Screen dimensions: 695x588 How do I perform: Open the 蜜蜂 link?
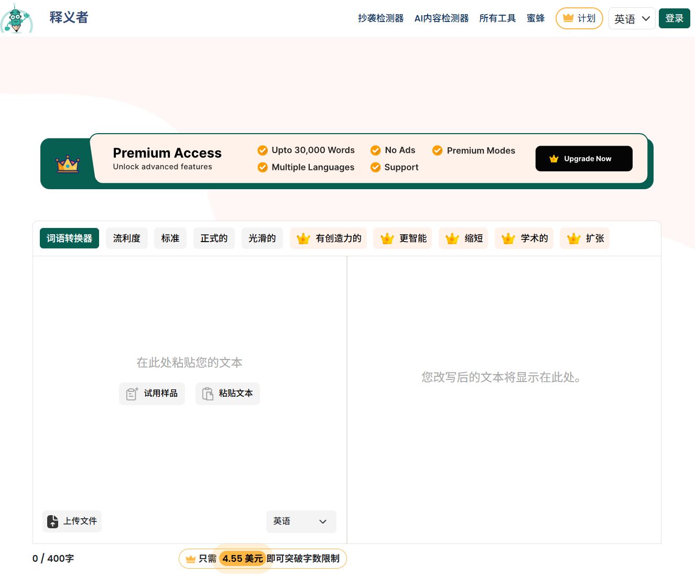click(x=536, y=18)
